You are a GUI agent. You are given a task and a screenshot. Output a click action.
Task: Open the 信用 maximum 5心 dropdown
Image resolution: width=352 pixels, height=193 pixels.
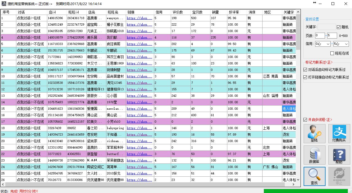[341, 44]
